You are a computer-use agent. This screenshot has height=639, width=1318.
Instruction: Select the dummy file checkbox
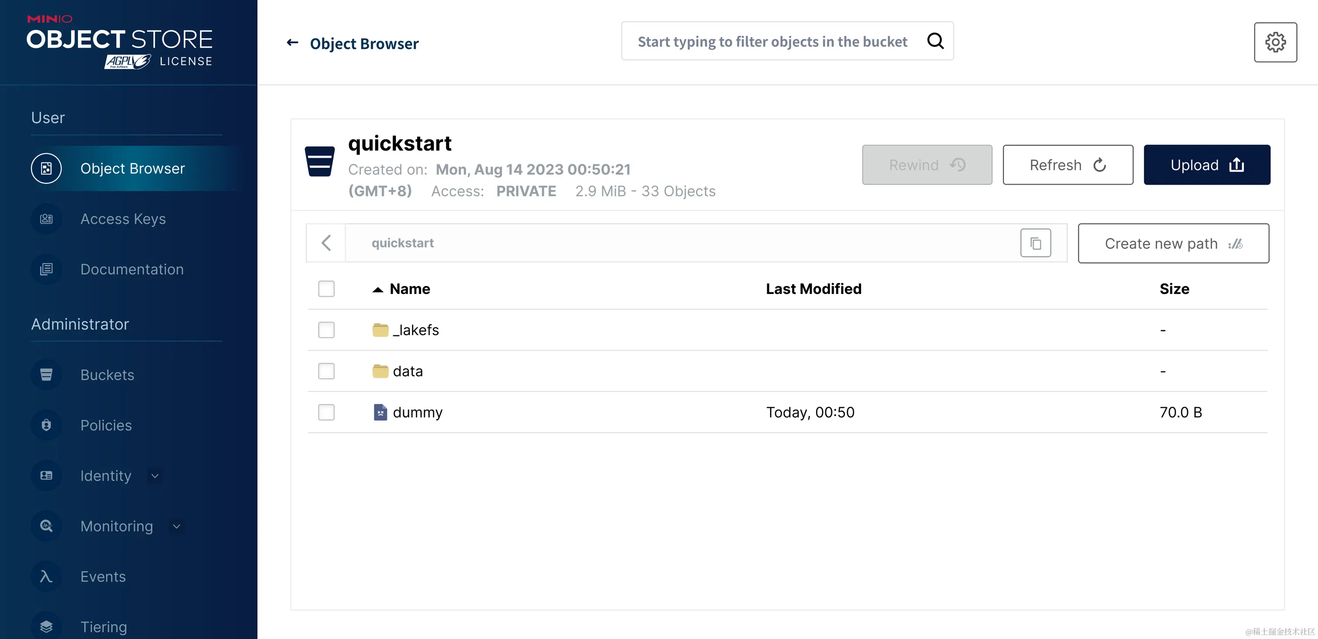(326, 412)
